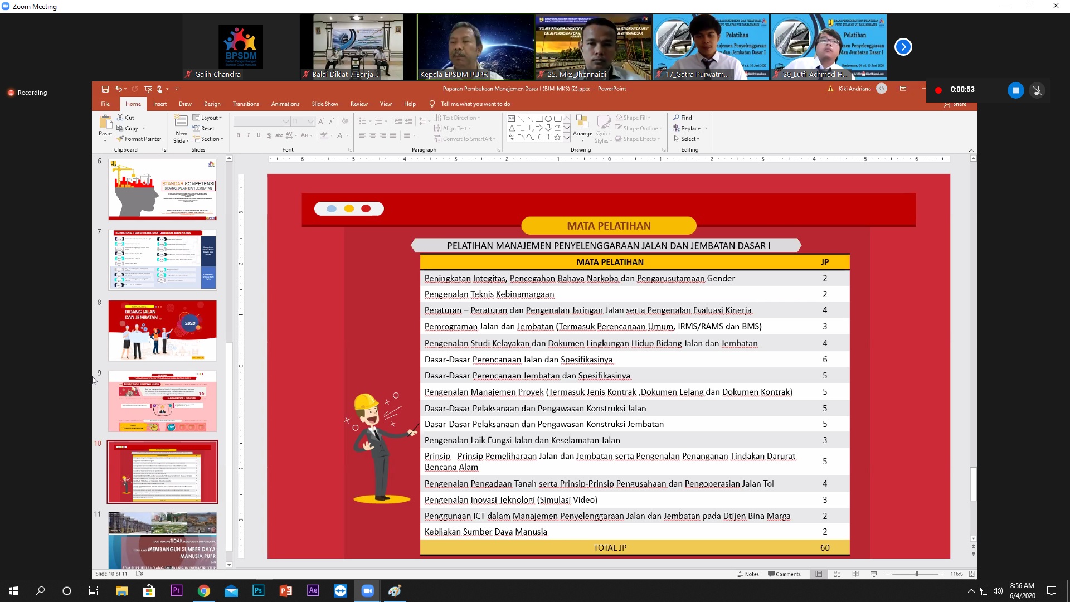
Task: Click the Replace button in Editing
Action: coord(690,128)
